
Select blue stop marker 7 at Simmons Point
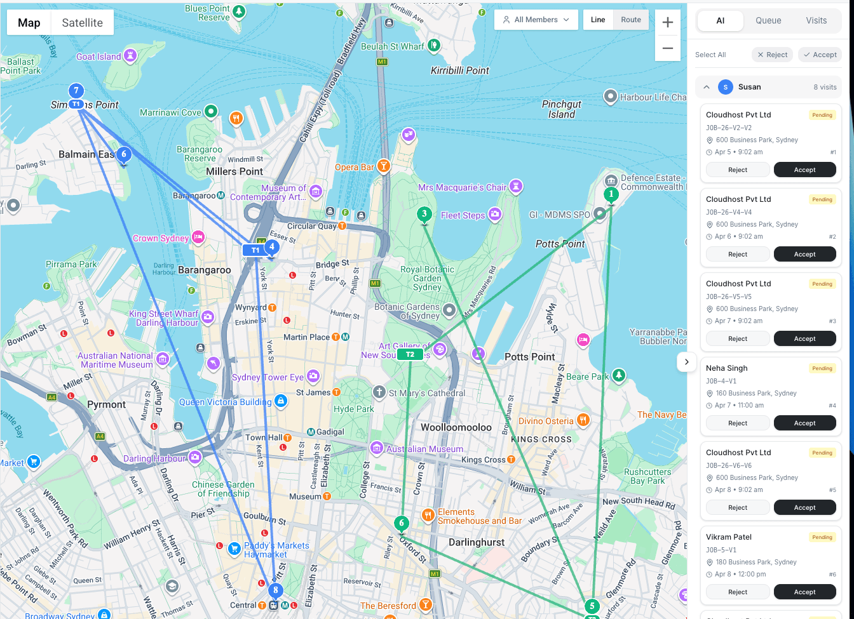point(76,90)
